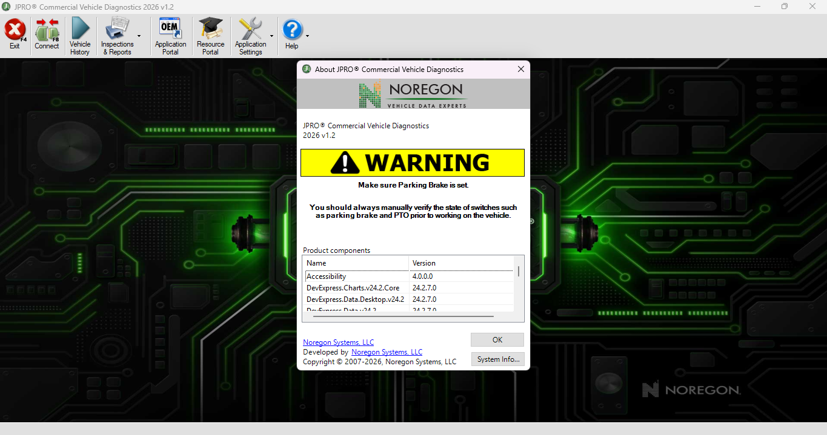This screenshot has height=435, width=827.
Task: Expand the Inspections & Reports dropdown arrow
Action: pyautogui.click(x=139, y=36)
